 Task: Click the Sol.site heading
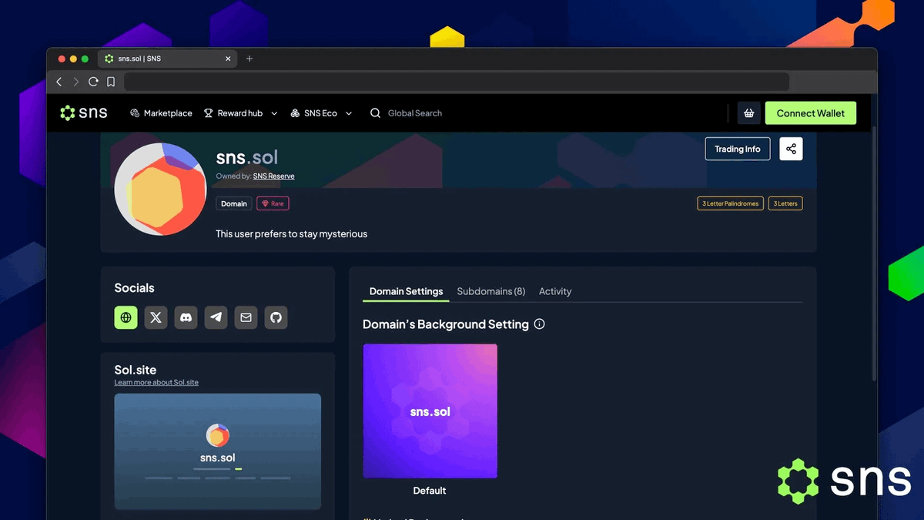click(x=136, y=370)
